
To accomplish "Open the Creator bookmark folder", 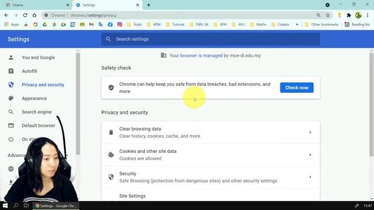I will pos(280,24).
